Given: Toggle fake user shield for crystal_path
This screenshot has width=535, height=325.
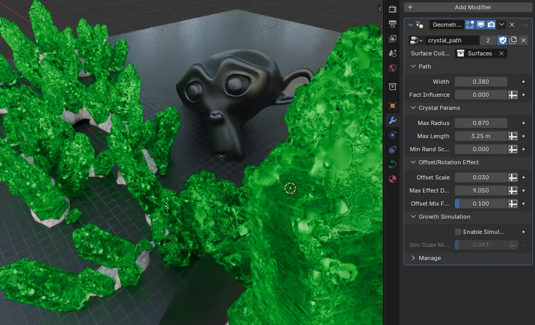Looking at the screenshot, I should pos(503,40).
